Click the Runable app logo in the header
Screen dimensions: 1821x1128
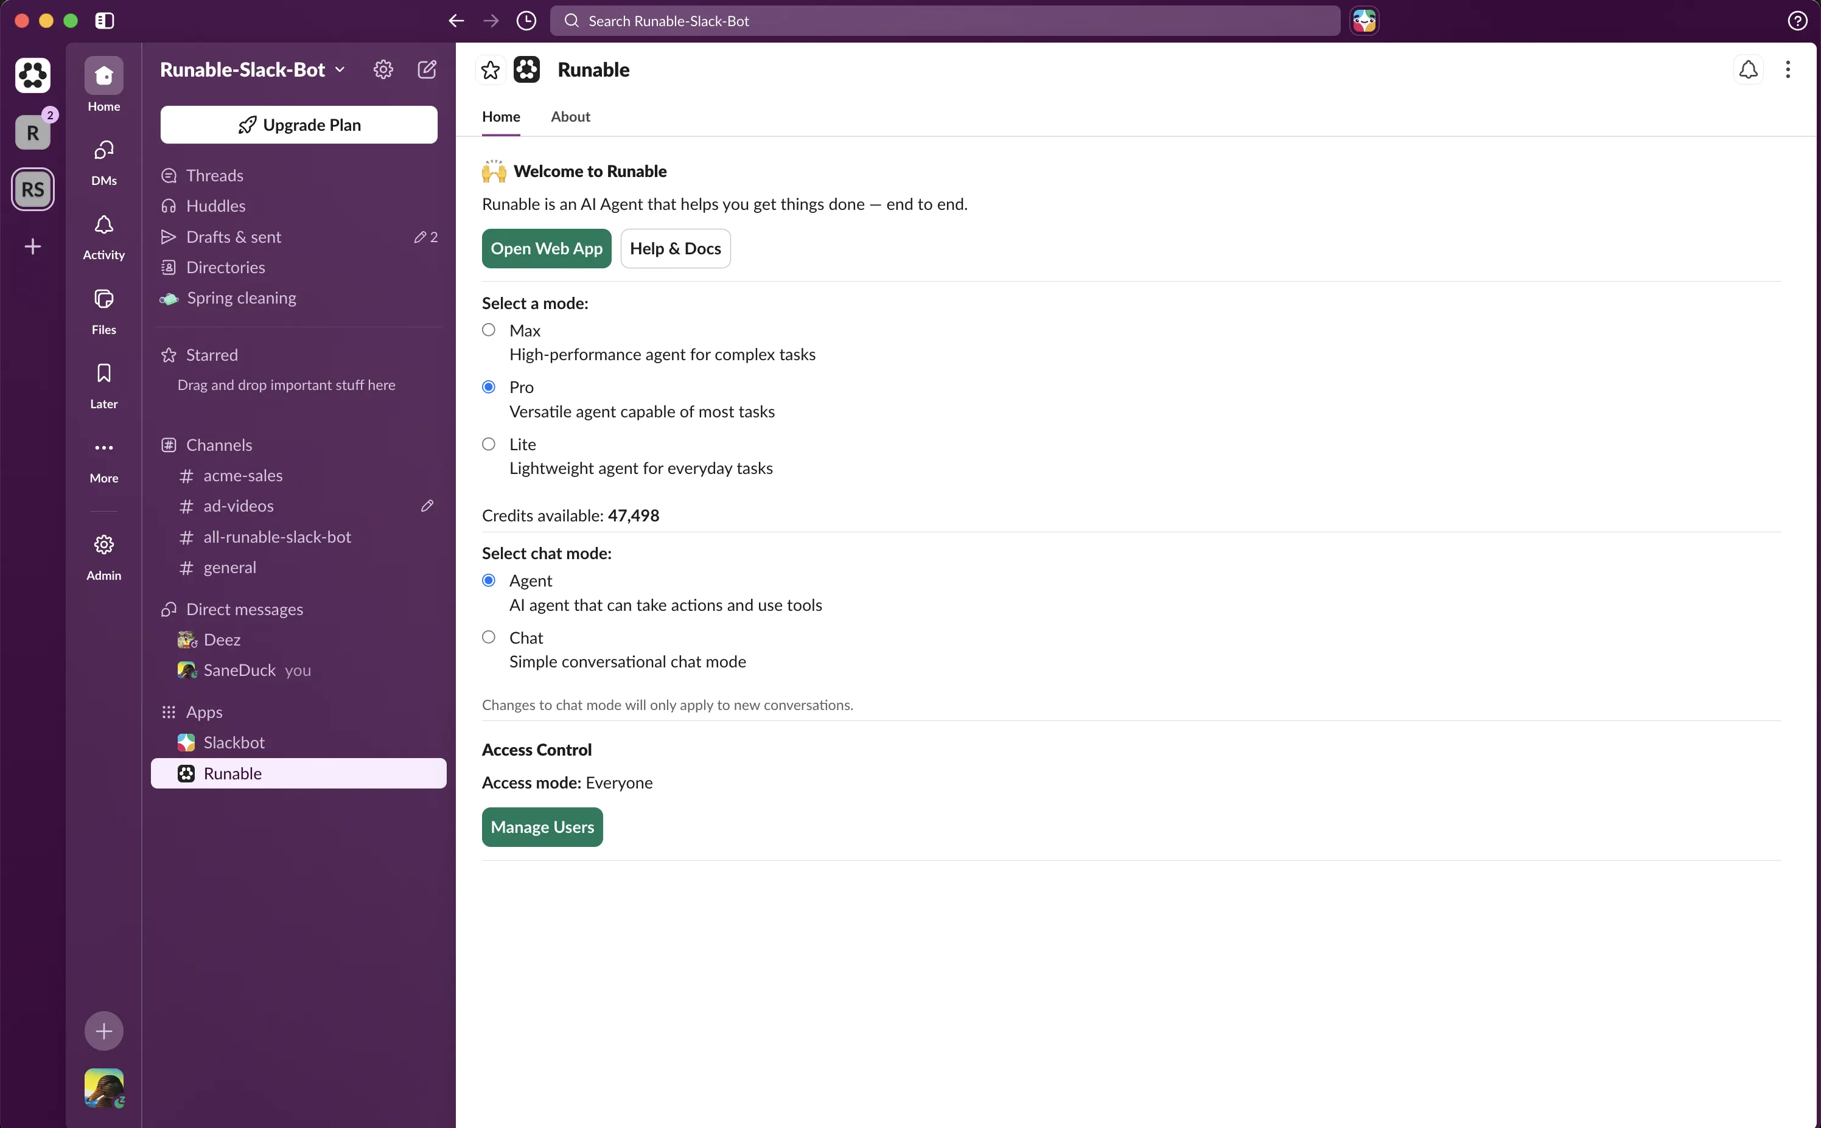pos(527,70)
